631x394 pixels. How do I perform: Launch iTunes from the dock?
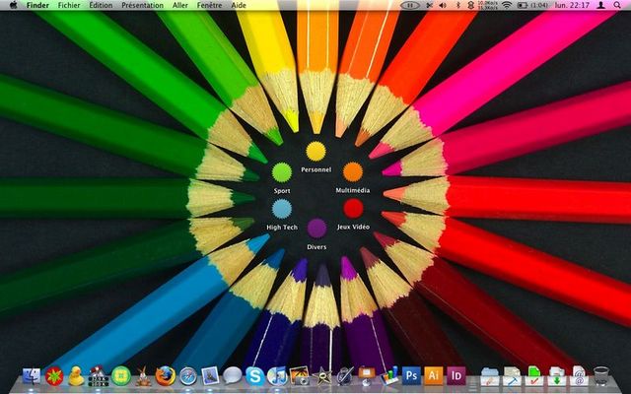point(277,376)
